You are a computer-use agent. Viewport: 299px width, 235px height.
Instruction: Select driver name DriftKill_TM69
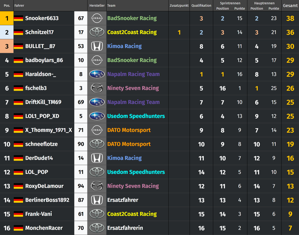pyautogui.click(x=43, y=102)
